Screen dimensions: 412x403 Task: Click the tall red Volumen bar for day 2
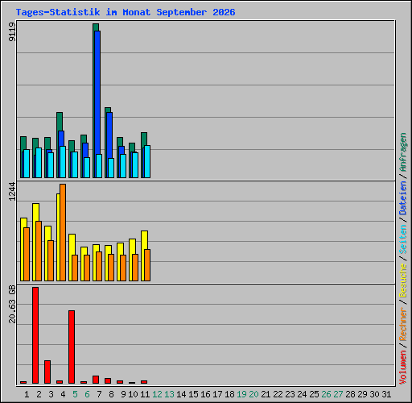[35, 335]
